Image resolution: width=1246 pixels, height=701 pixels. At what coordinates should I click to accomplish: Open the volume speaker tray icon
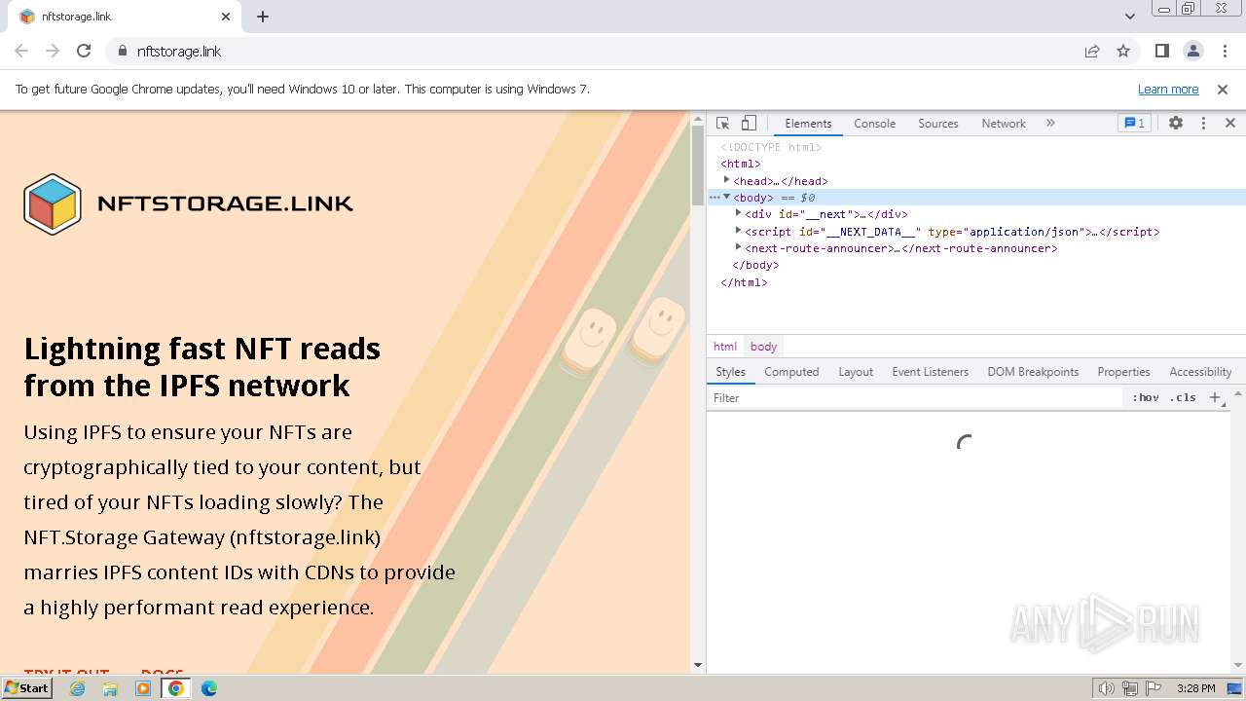pos(1106,688)
